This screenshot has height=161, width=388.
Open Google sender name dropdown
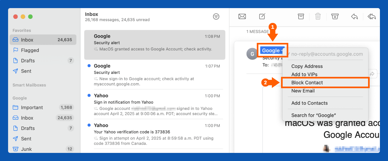[x=272, y=50]
